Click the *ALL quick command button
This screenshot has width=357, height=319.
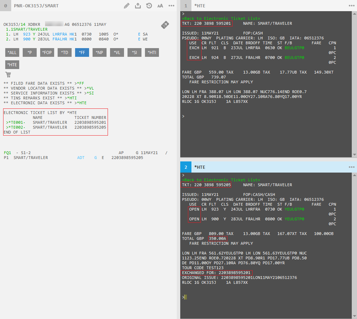[12, 53]
